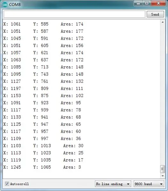
Task: Click the arrow of the baud dropdown
Action: (x=161, y=184)
